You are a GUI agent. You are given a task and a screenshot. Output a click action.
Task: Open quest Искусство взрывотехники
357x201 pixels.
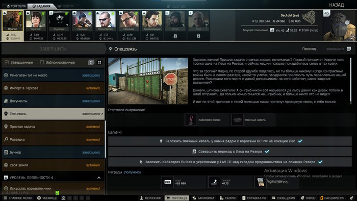(x=53, y=188)
